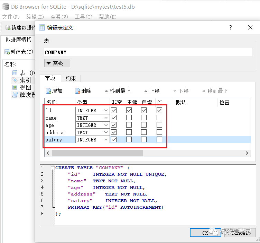Click the horizontal scrollbar thumb in the field list
This screenshot has height=243, width=260.
(98, 153)
